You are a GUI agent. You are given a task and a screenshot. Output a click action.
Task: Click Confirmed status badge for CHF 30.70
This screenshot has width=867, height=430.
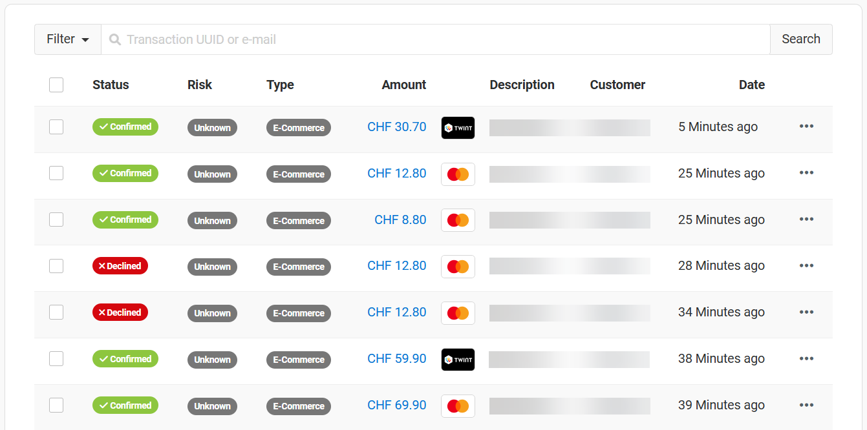[125, 127]
